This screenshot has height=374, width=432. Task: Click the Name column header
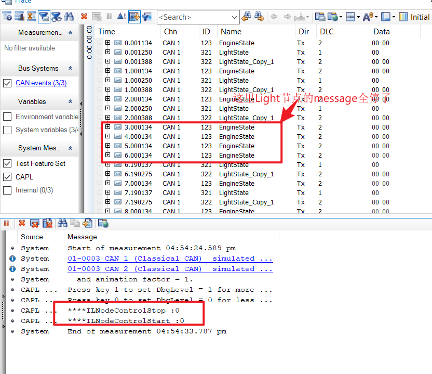231,32
